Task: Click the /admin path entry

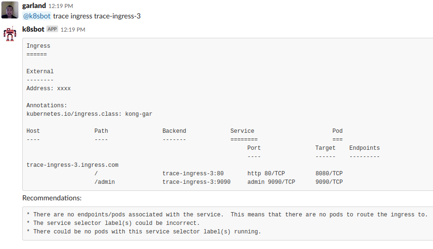Action: (x=104, y=182)
